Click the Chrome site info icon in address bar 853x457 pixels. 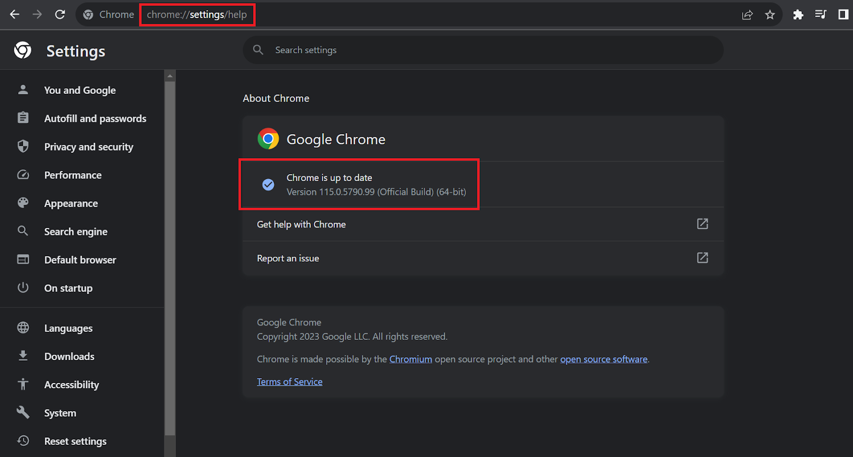tap(88, 15)
